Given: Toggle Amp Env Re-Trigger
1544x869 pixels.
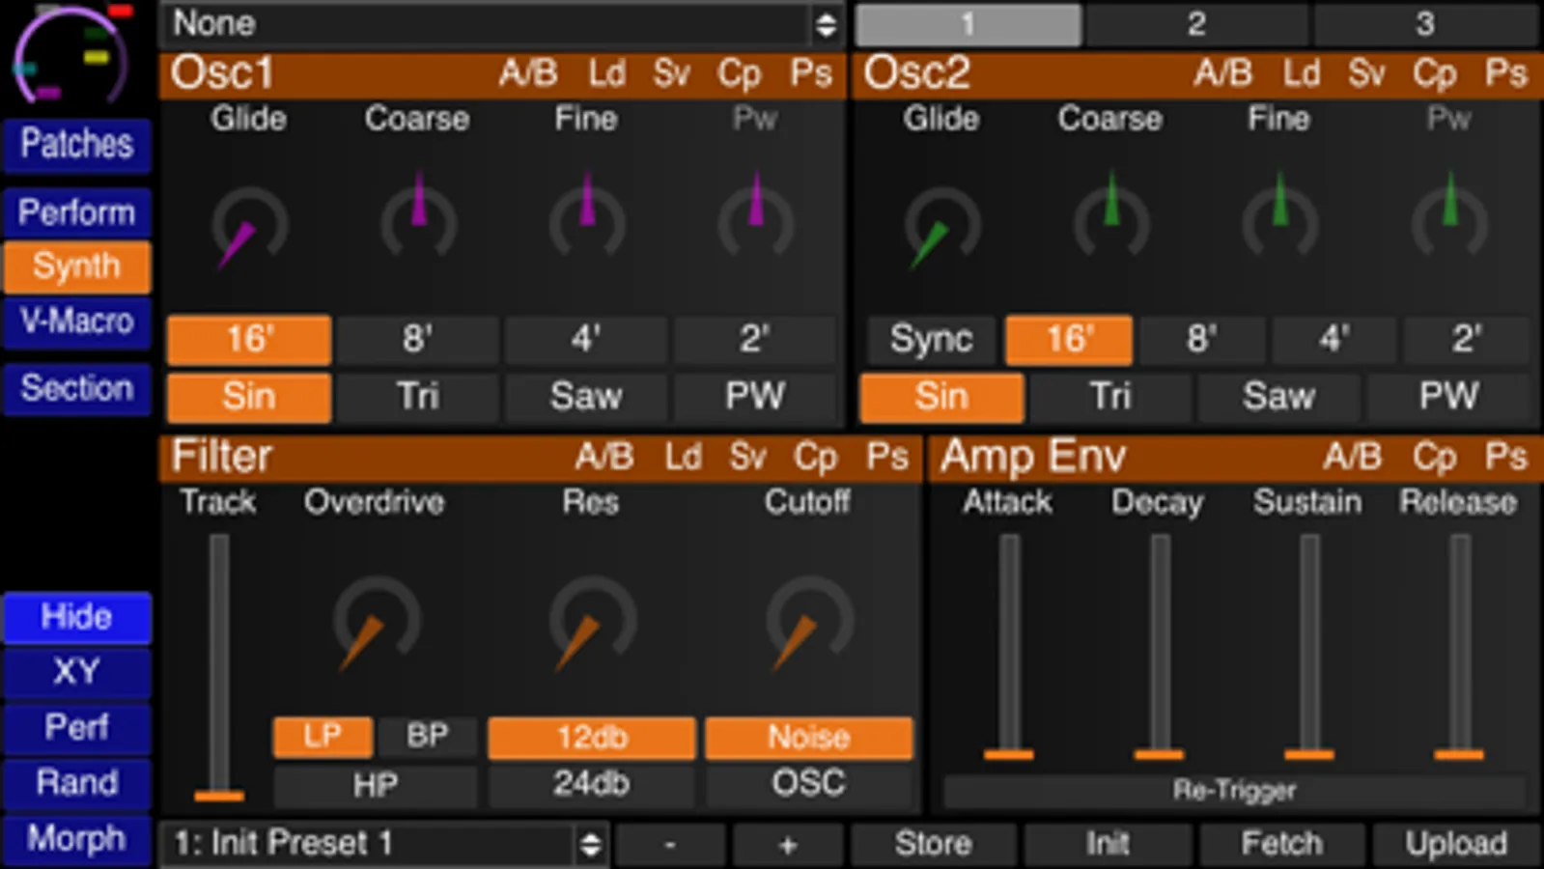Looking at the screenshot, I should coord(1234,791).
